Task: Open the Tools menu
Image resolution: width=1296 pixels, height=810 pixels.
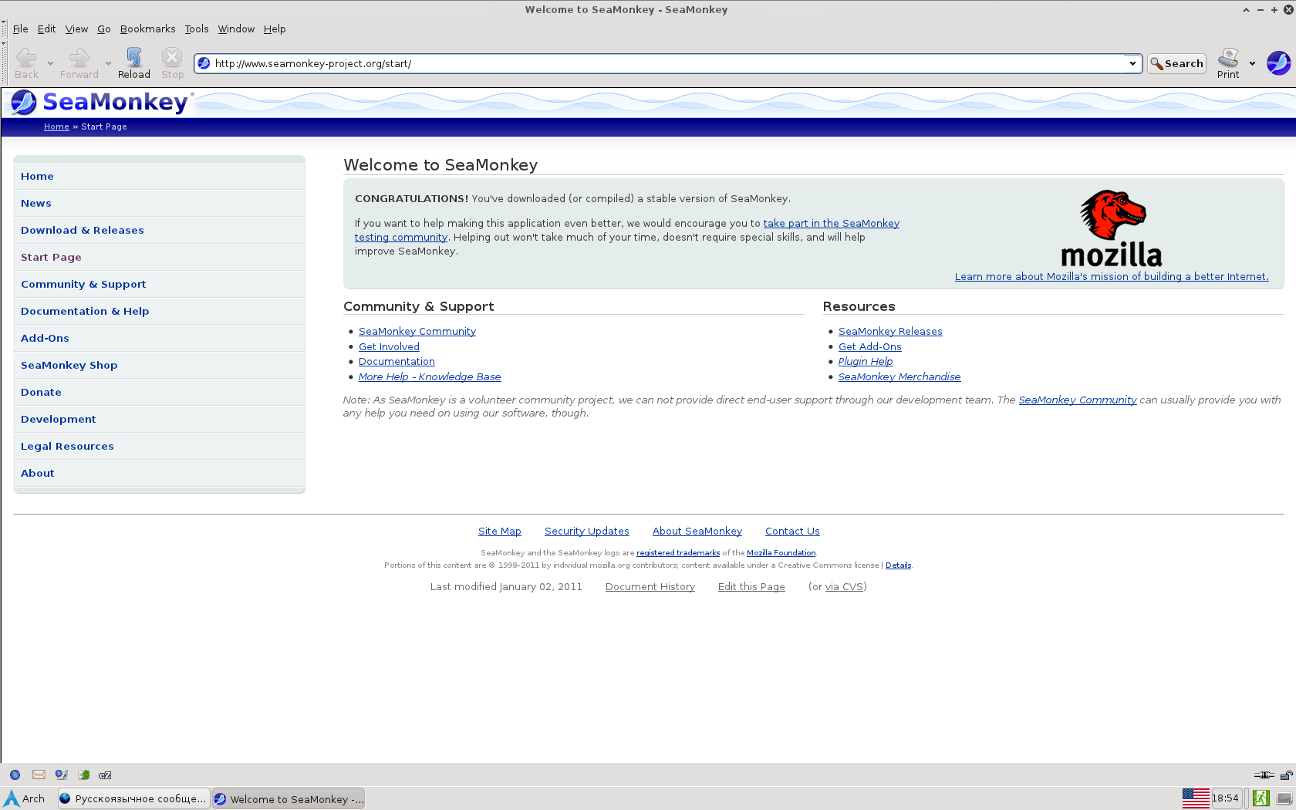Action: pos(197,29)
